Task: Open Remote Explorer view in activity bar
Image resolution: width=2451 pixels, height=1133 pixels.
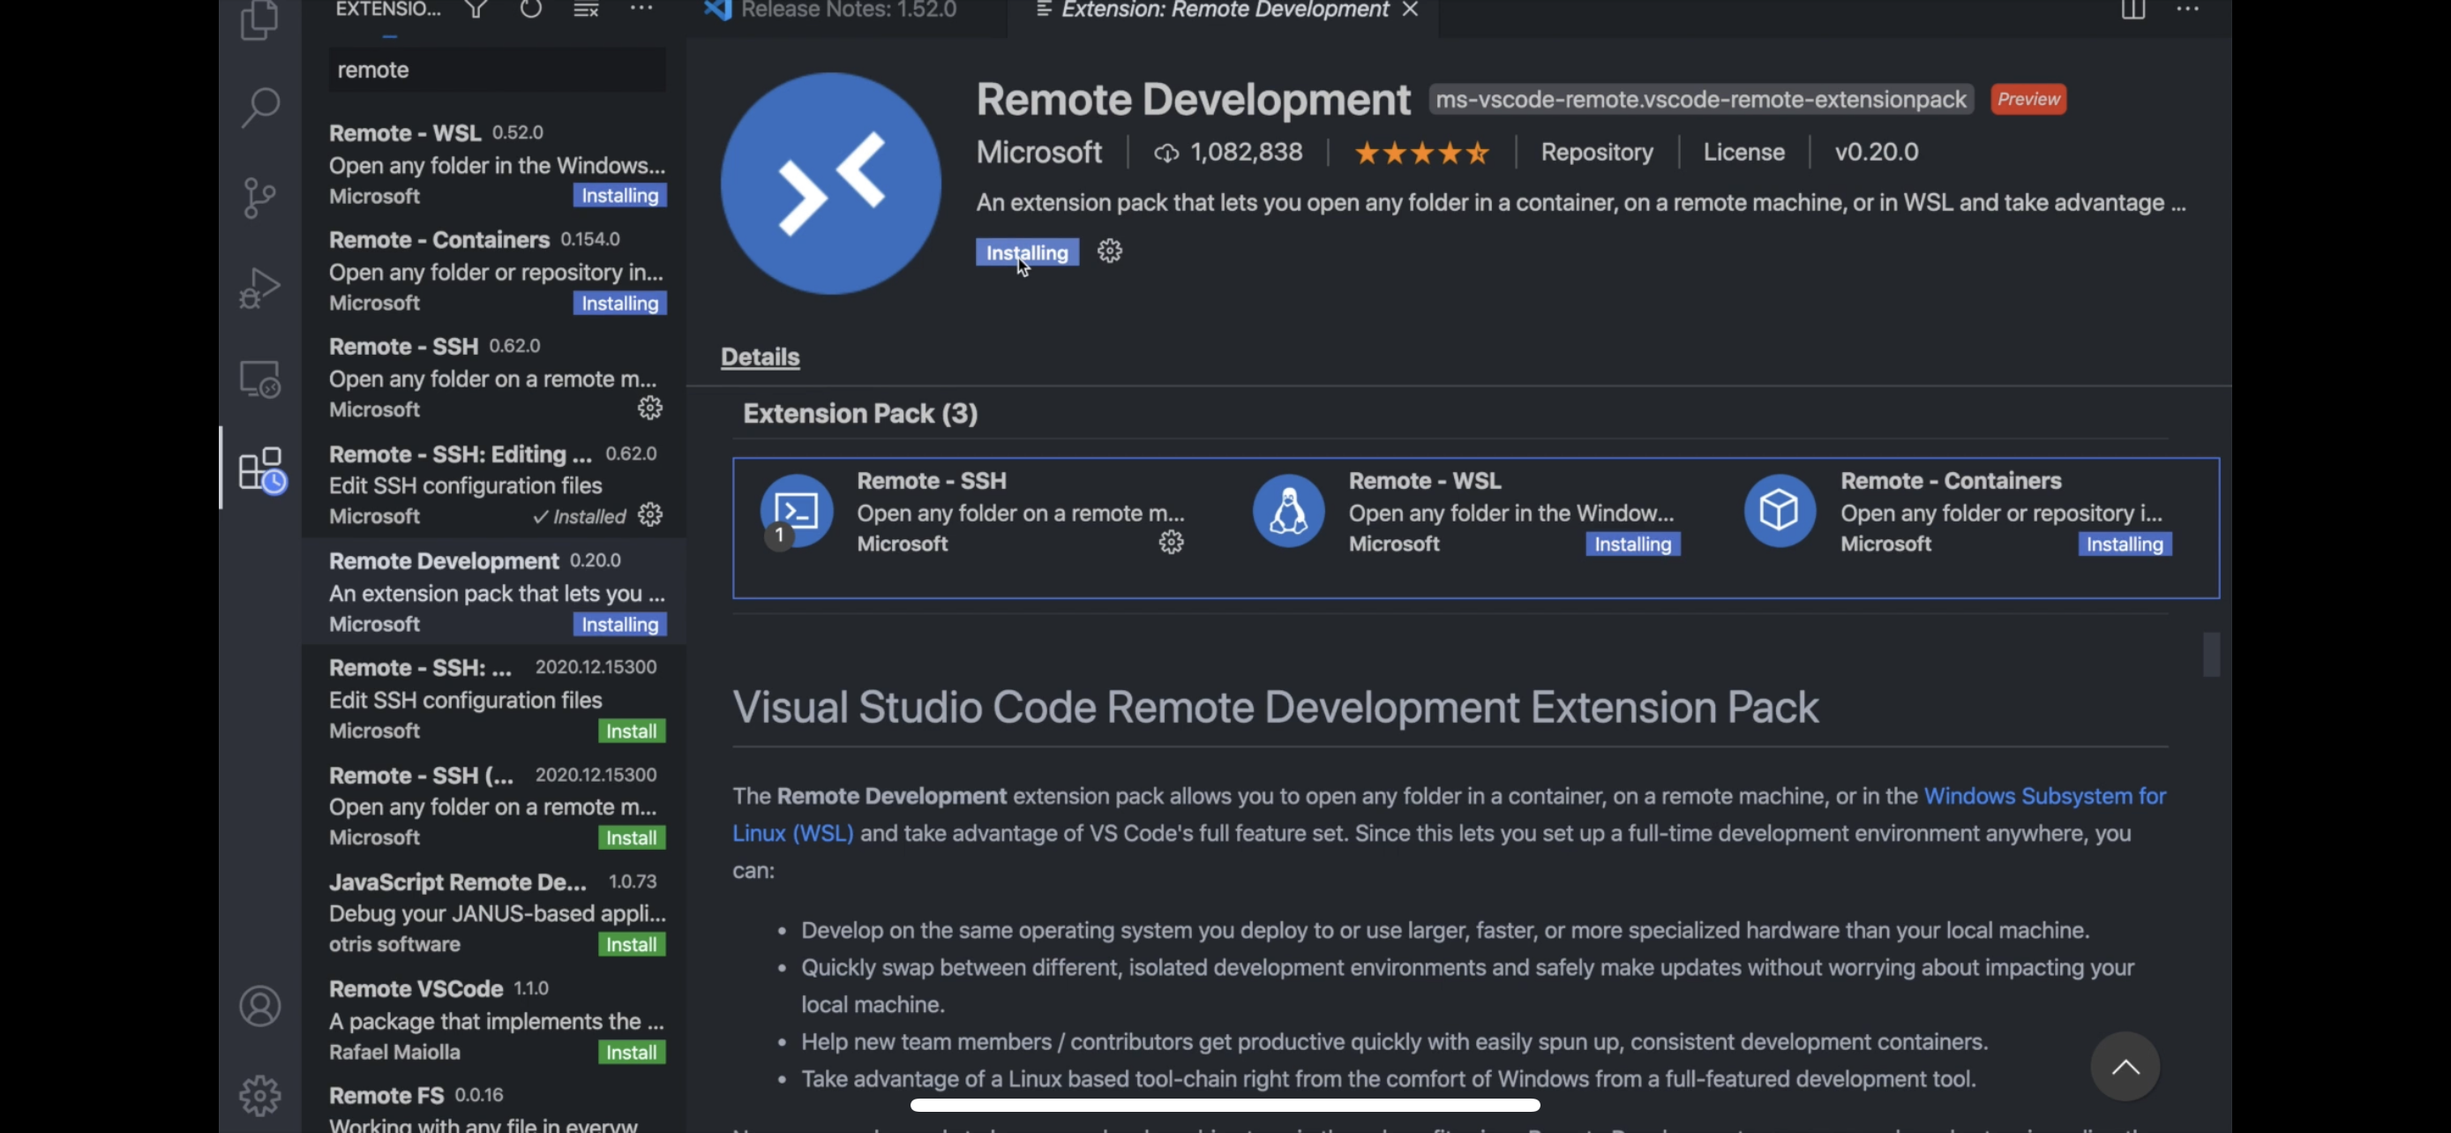Action: coord(259,379)
